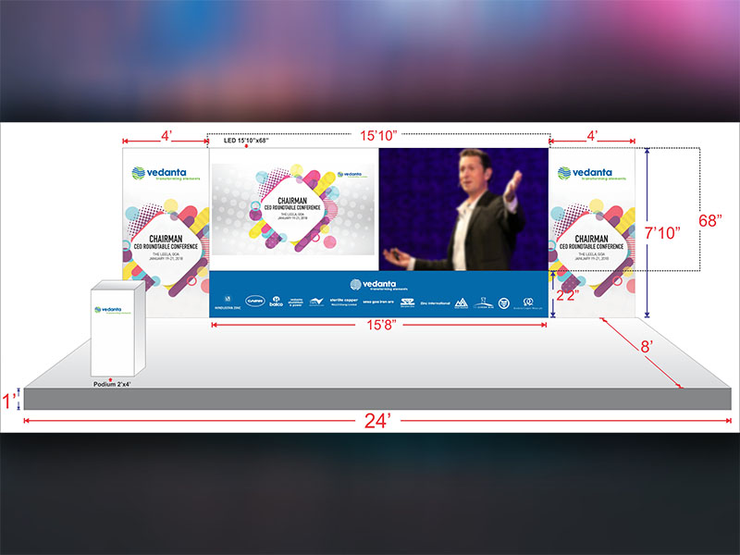
Task: Click the Vedanta logo on the right banner
Action: tap(592, 175)
